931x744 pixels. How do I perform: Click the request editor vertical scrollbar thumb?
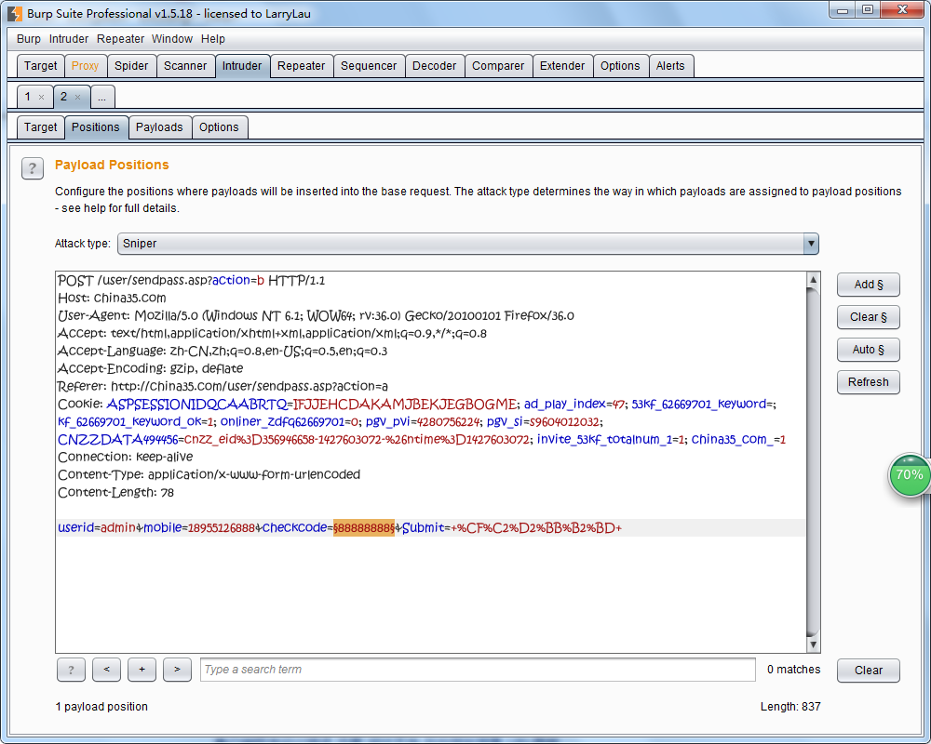pyautogui.click(x=814, y=462)
